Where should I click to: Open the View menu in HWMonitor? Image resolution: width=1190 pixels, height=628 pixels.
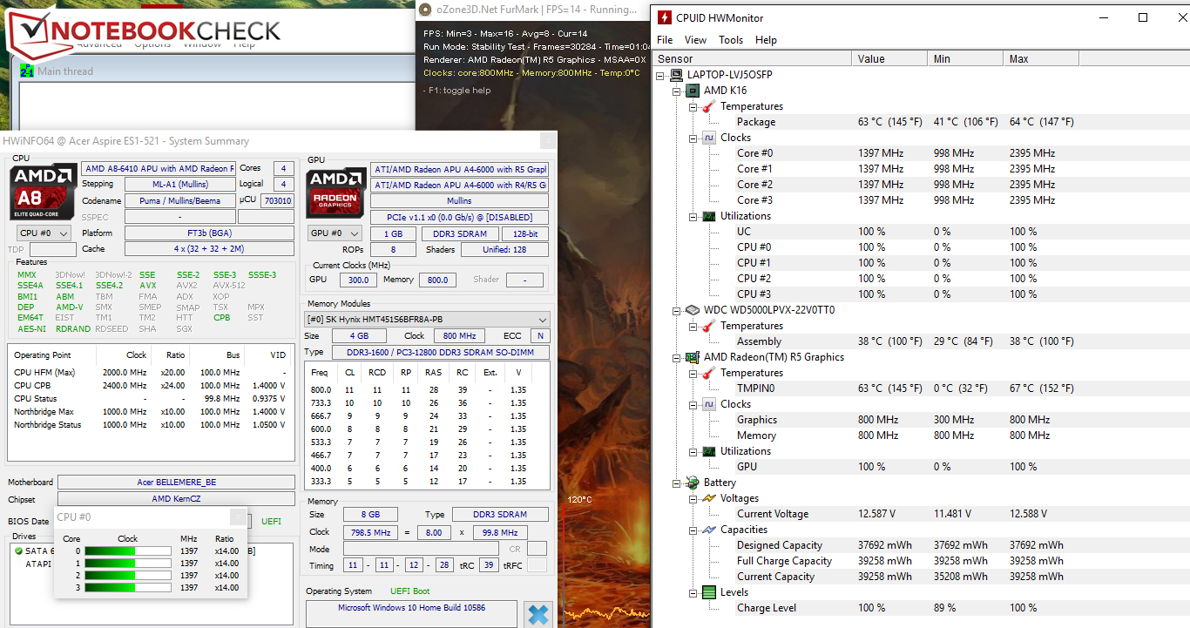[695, 40]
